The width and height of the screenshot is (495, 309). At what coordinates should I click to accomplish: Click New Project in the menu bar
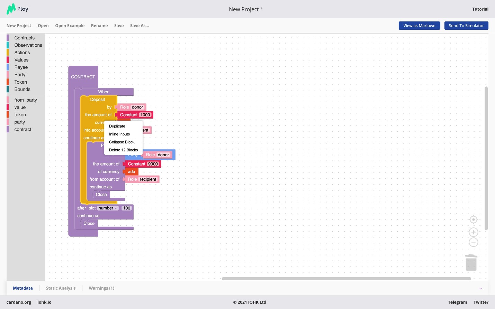(x=19, y=26)
